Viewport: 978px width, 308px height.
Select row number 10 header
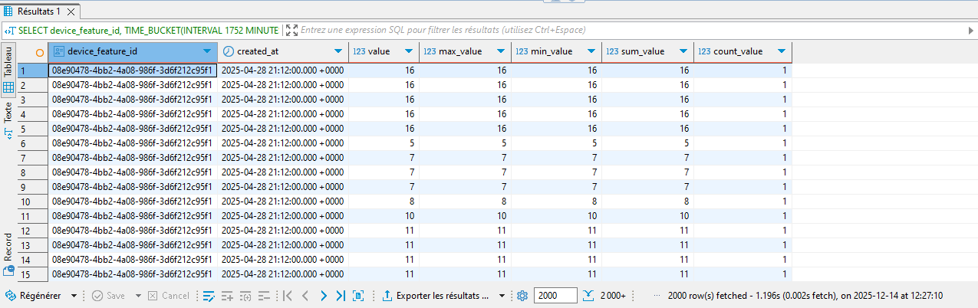33,202
